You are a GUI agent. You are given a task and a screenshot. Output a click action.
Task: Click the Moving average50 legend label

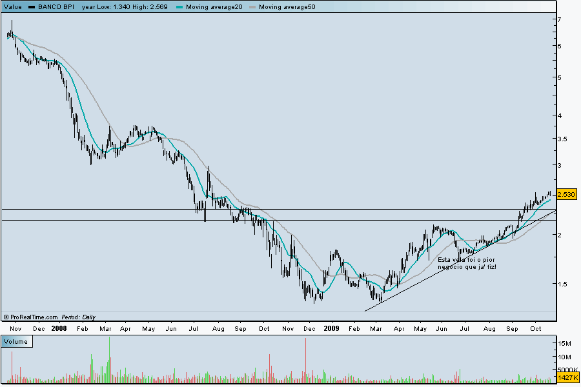tap(287, 6)
